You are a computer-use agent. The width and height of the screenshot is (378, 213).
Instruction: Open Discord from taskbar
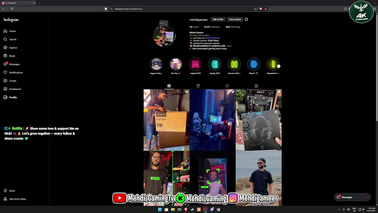coord(212,209)
